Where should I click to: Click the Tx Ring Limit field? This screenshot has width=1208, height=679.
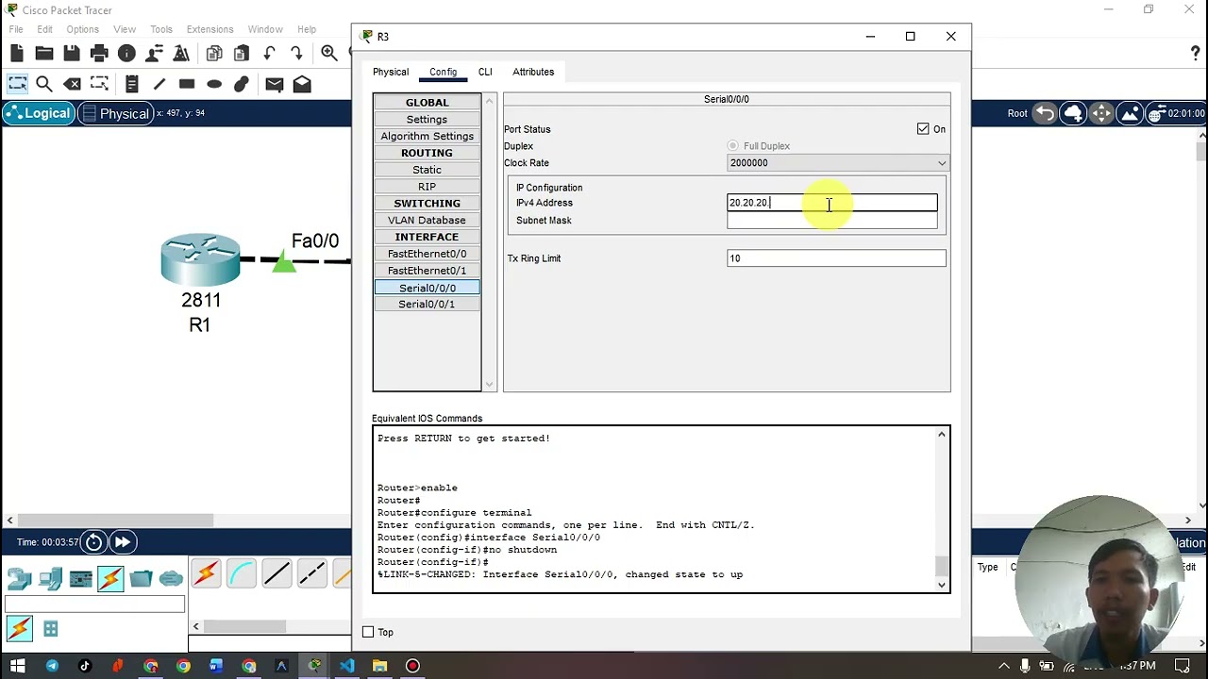pyautogui.click(x=836, y=258)
